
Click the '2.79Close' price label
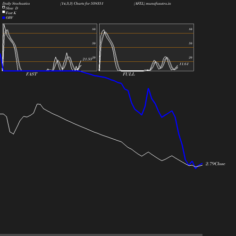point(215,164)
